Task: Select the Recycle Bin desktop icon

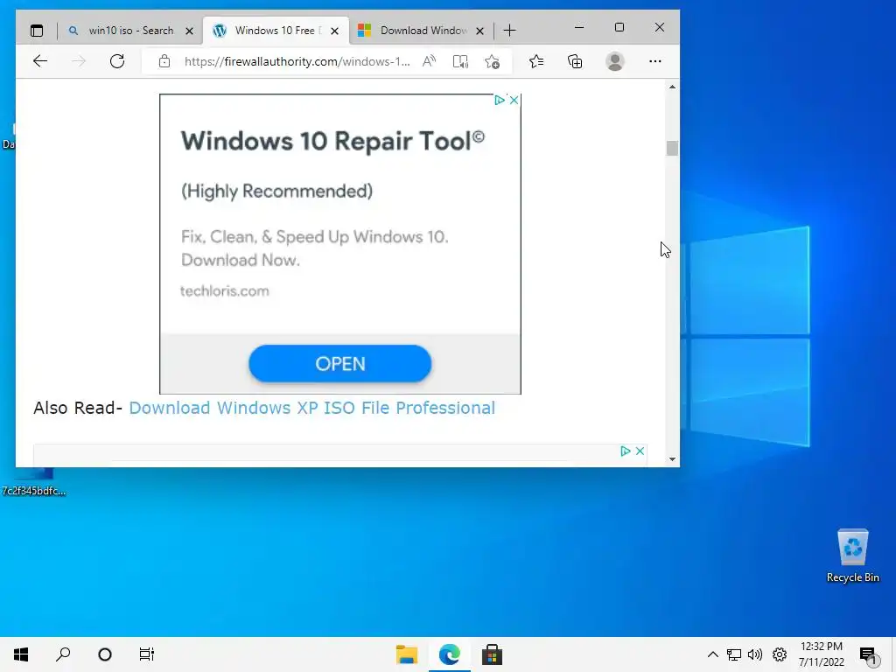Action: (852, 555)
